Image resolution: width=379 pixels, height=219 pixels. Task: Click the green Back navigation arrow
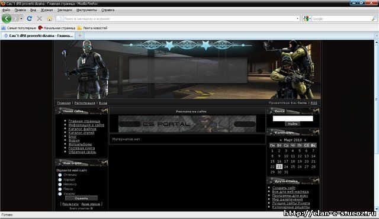[7, 18]
